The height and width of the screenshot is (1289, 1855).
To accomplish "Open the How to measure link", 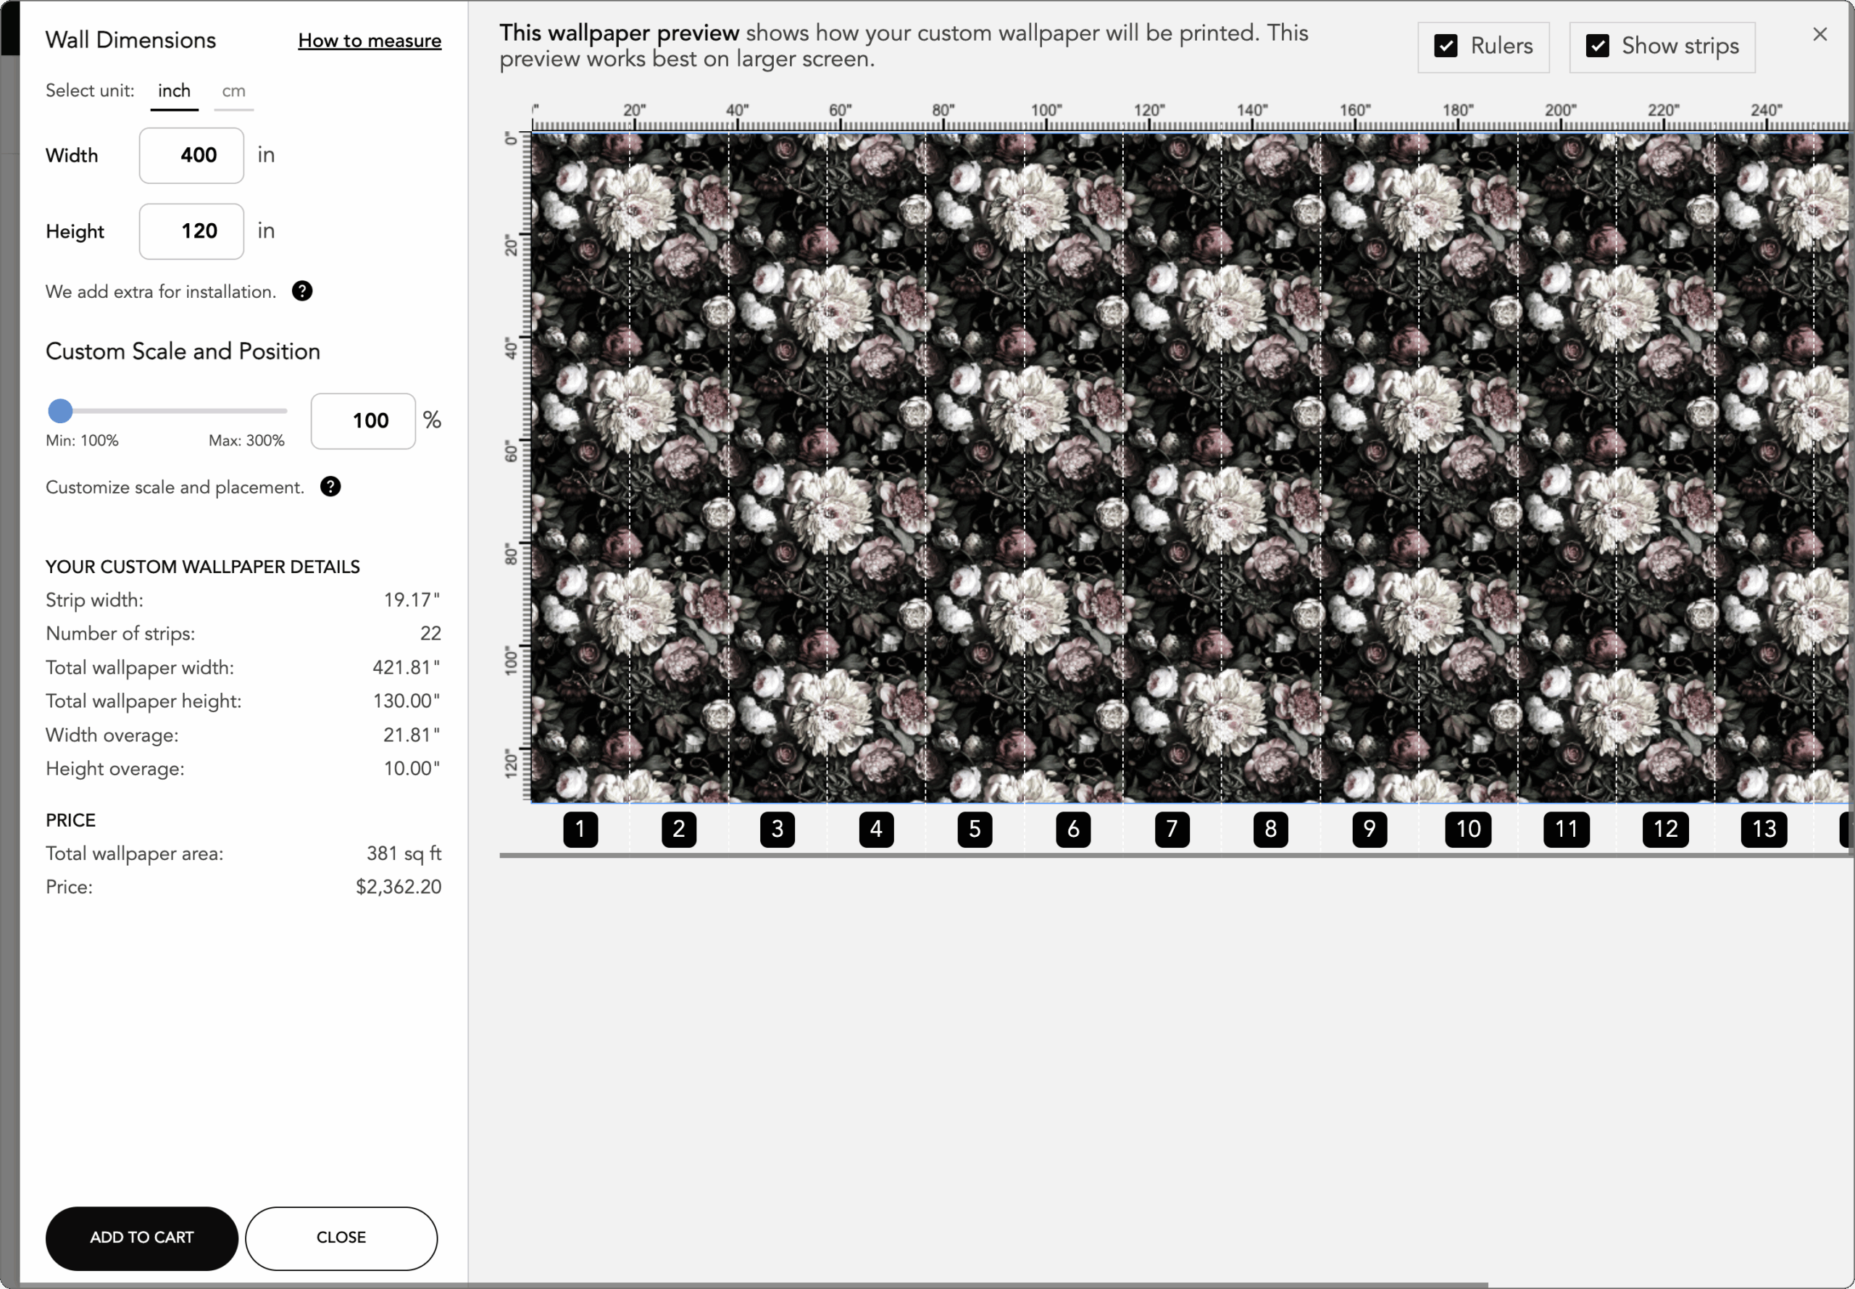I will click(369, 41).
